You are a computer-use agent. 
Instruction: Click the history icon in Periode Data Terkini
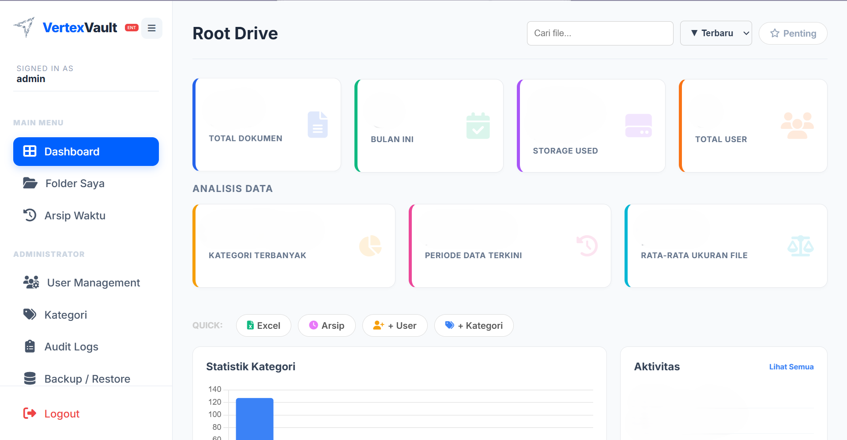(x=587, y=246)
